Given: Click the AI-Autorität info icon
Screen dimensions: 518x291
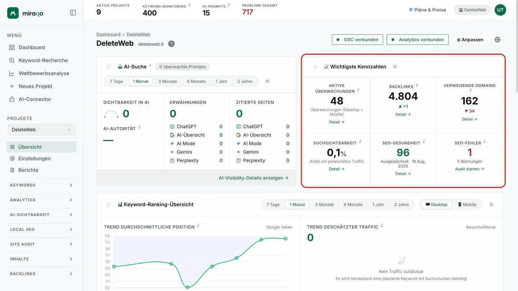Looking at the screenshot, I should [139, 127].
